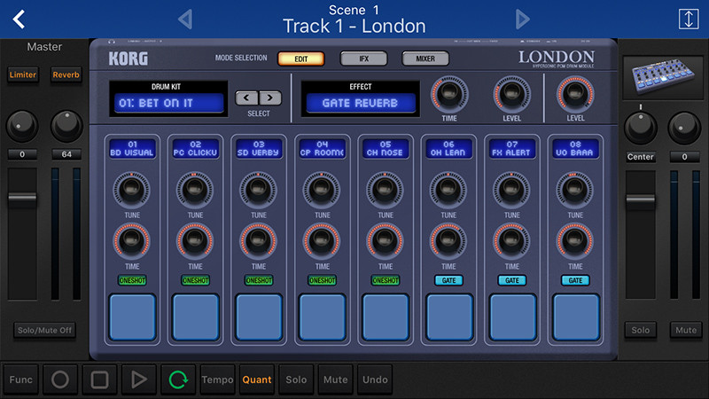Switch to MIXER mode
Image resolution: width=709 pixels, height=399 pixels.
[425, 59]
